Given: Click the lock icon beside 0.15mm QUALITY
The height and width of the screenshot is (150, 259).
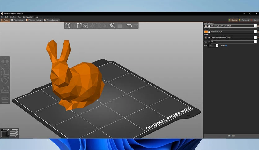Looking at the screenshot, I should (x=209, y=26).
